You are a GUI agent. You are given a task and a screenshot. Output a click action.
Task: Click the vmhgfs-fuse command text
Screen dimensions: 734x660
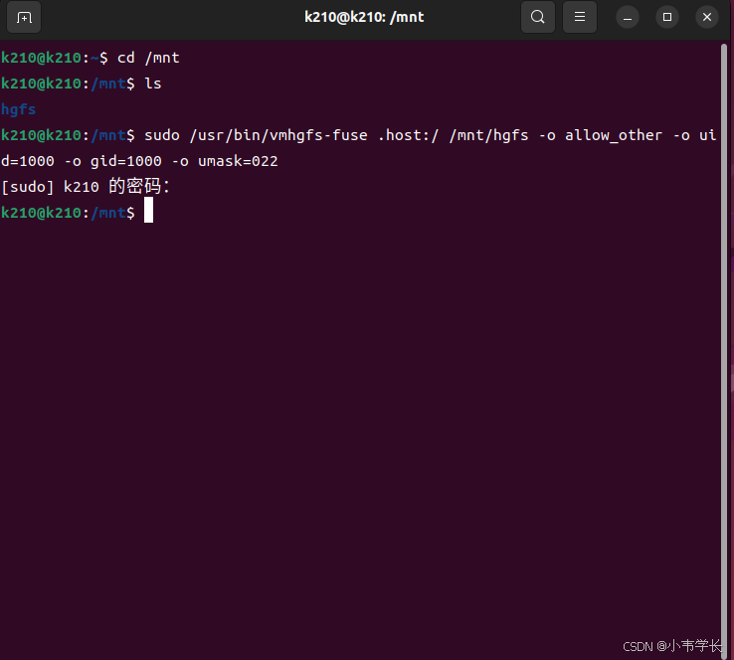click(x=278, y=135)
